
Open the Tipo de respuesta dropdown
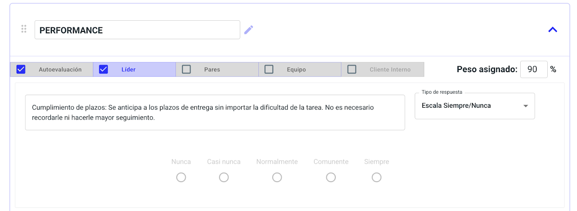tap(474, 106)
